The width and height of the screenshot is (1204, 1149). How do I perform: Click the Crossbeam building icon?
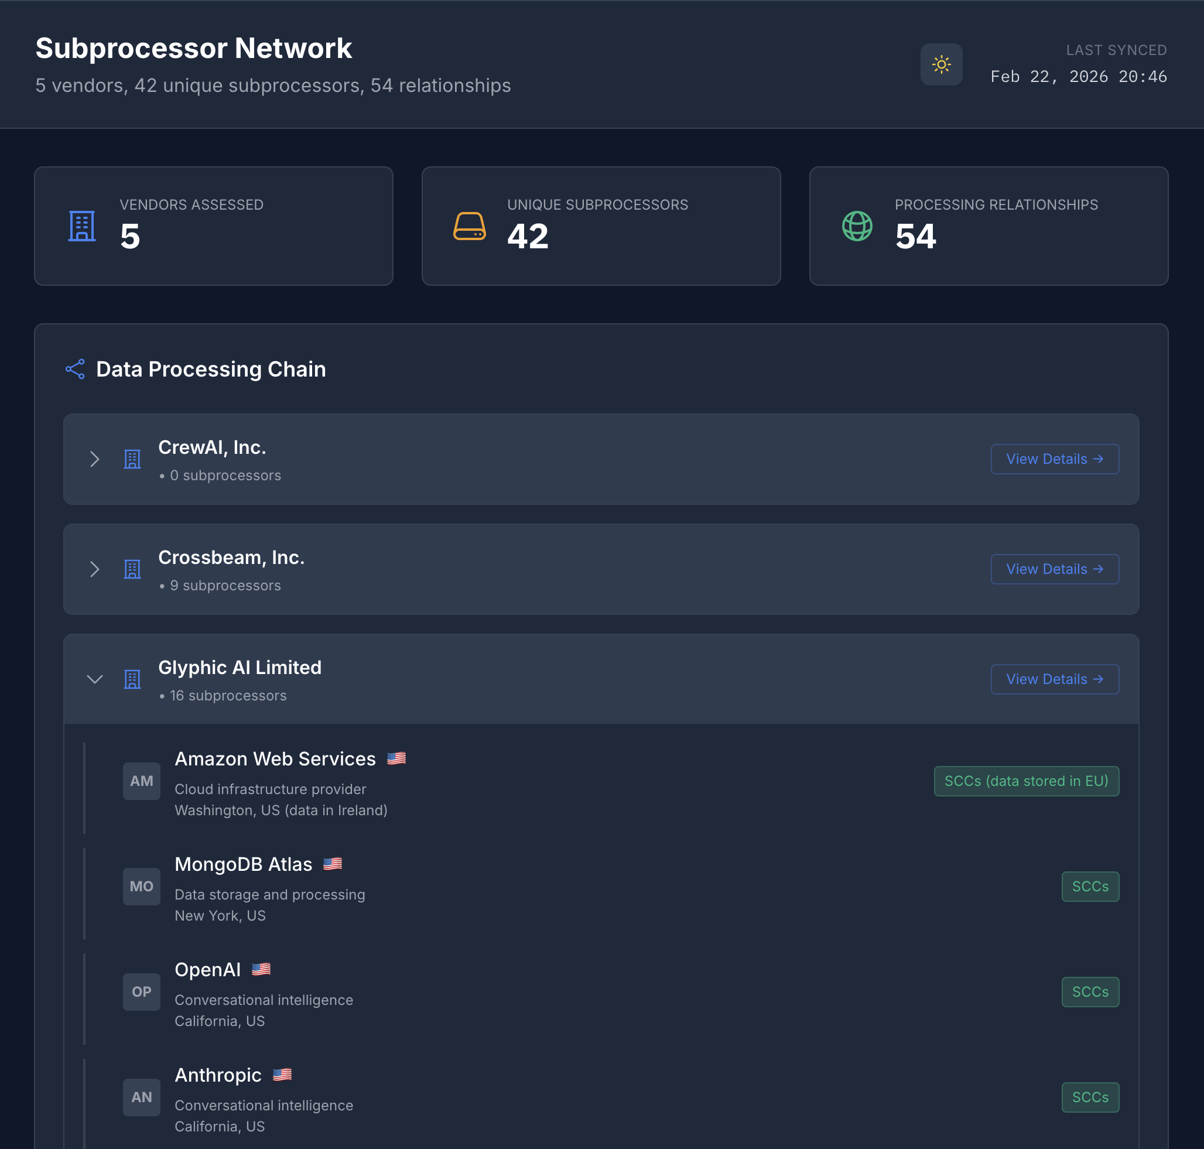click(132, 570)
